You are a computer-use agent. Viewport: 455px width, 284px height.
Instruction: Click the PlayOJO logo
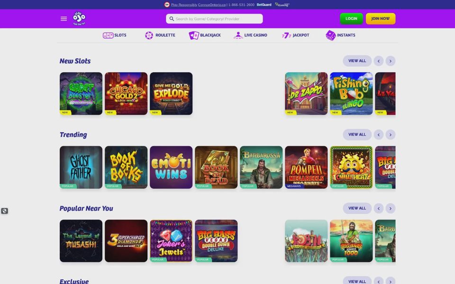point(79,18)
